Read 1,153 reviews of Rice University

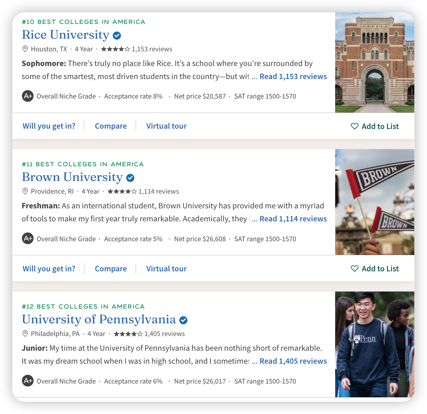pyautogui.click(x=293, y=76)
